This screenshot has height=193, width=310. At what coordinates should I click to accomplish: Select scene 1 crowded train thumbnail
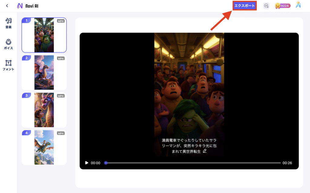[x=44, y=35]
